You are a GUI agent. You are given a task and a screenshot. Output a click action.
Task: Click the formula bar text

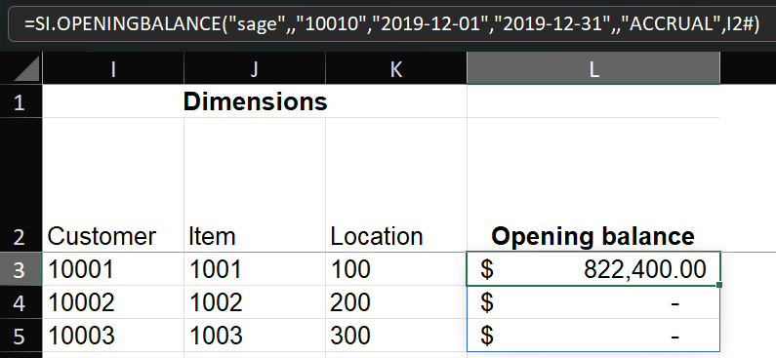pos(392,24)
